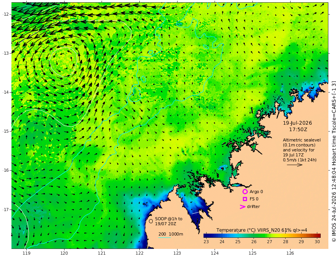Click the '200 1000m' bathymetry label
The image size is (336, 260).
(171, 234)
